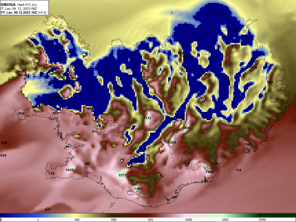Select the -674 value label
Screen dimensions: 296x222
click(x=211, y=48)
